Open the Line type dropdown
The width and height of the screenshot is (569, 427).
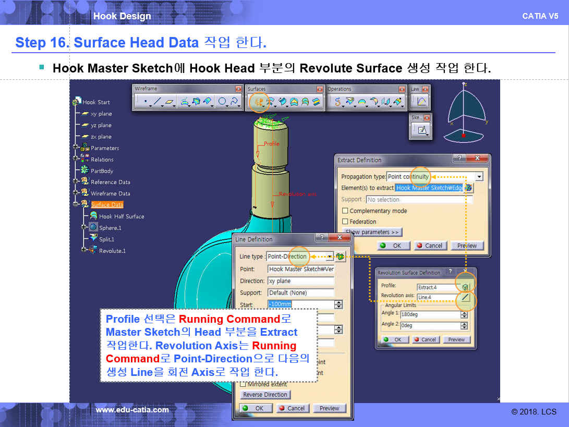point(330,257)
